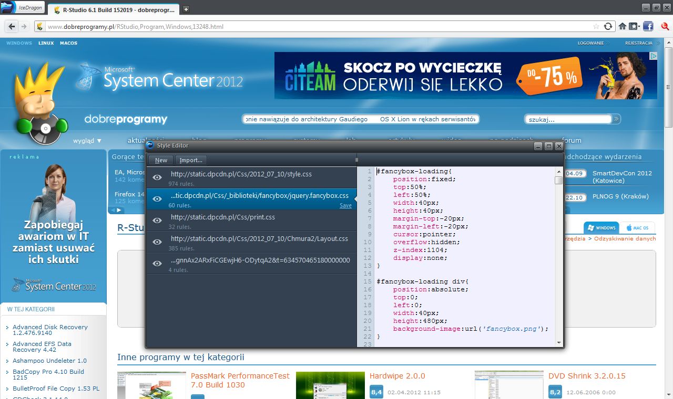The width and height of the screenshot is (673, 399).
Task: Reload the current page
Action: (608, 26)
